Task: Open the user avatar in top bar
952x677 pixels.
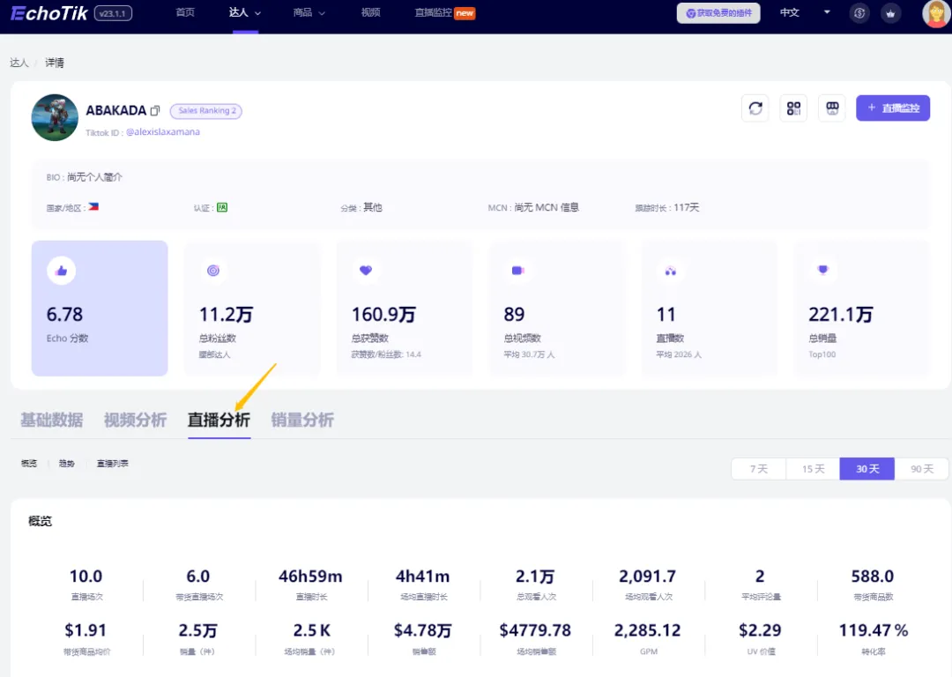Action: pos(935,13)
